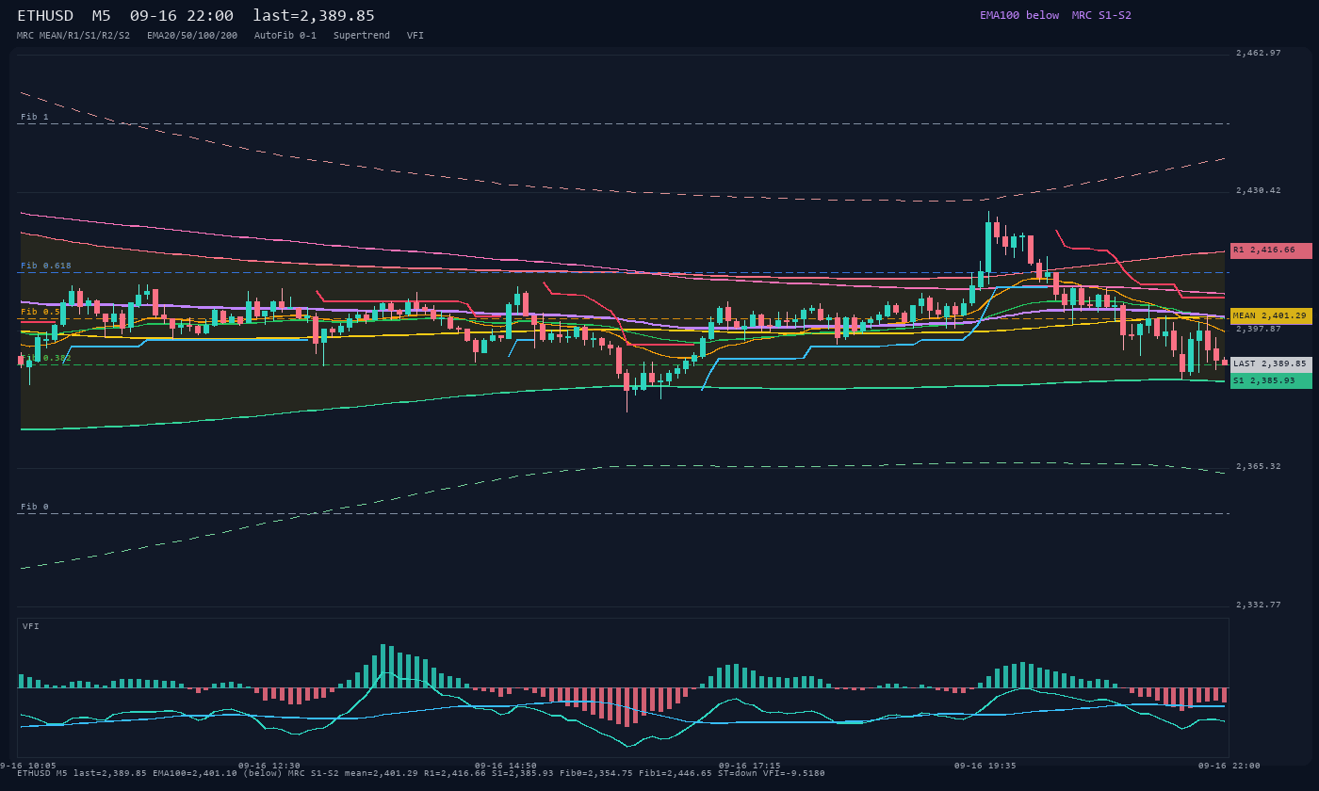Click the VFI panel title in the lower pane
Viewport: 1319px width, 791px height.
(31, 626)
